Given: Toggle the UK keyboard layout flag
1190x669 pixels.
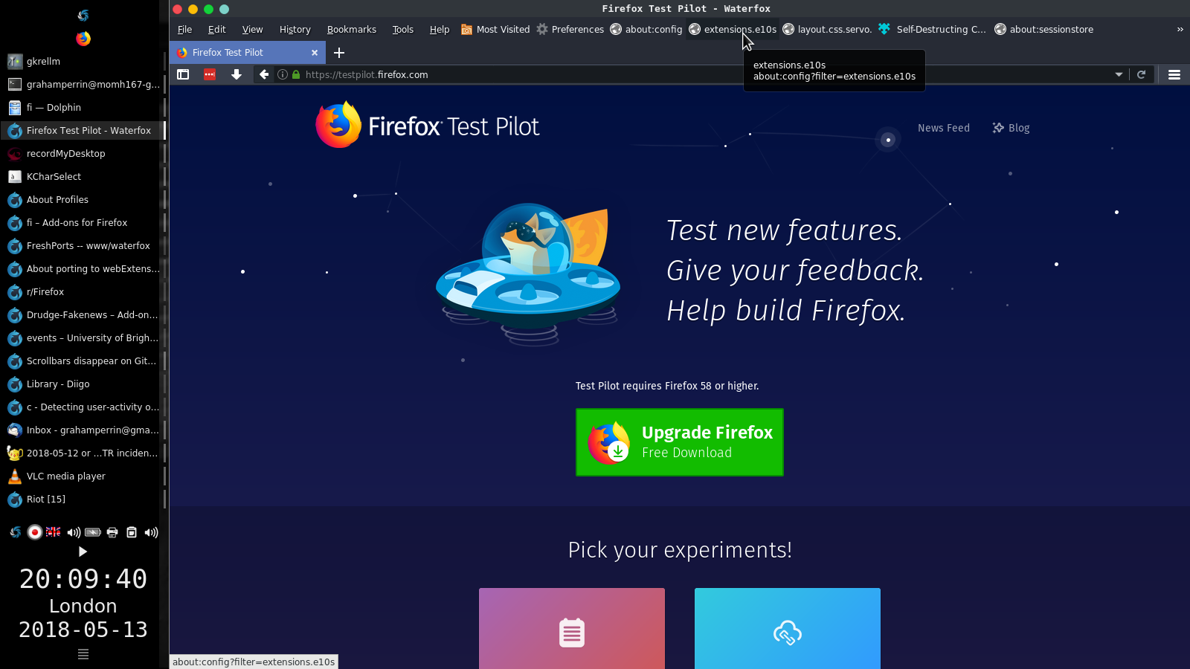Looking at the screenshot, I should tap(53, 532).
